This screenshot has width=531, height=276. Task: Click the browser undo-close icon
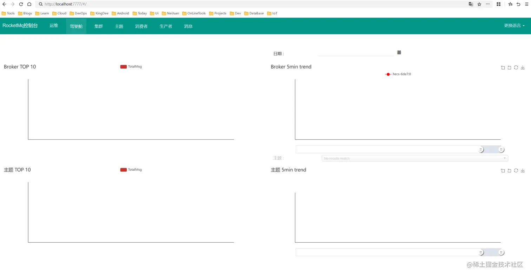tap(518, 4)
